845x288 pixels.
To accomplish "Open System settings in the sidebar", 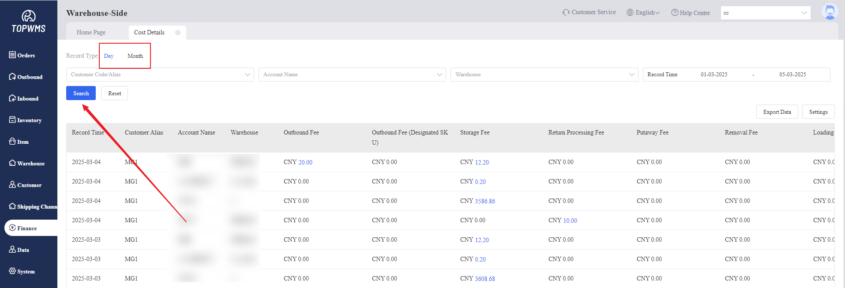I will pyautogui.click(x=22, y=271).
